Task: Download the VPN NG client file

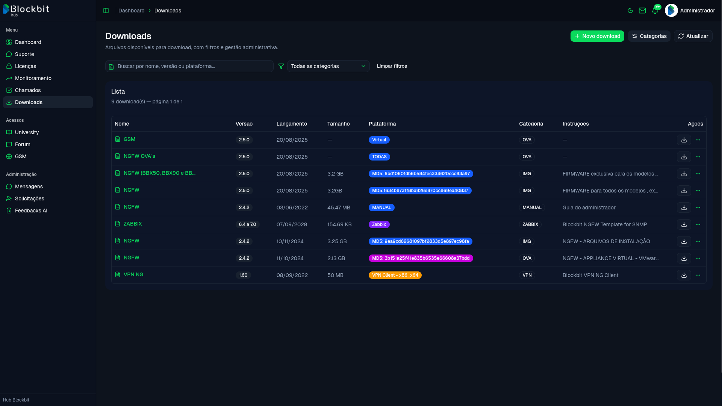Action: tap(684, 275)
